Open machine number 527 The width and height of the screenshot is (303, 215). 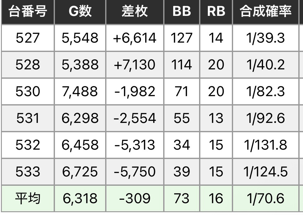[27, 38]
